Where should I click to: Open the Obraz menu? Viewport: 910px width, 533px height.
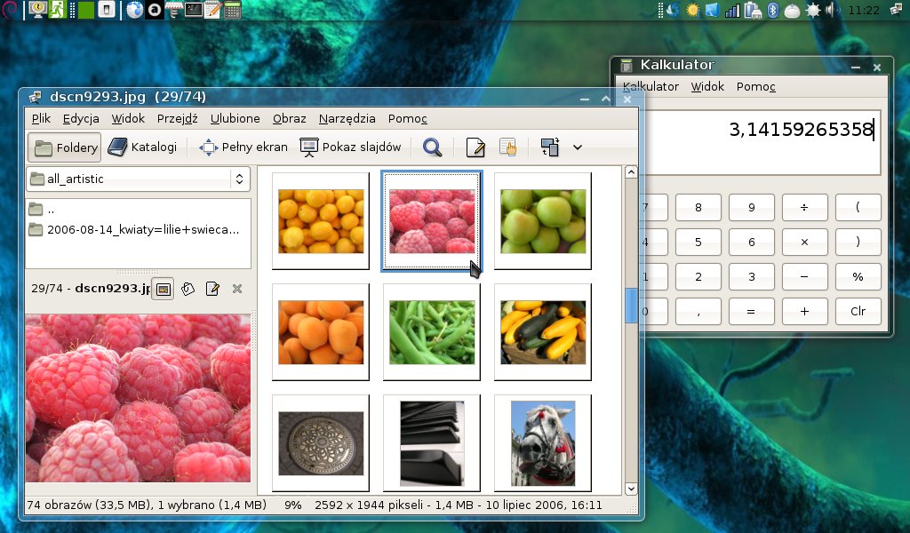[289, 119]
